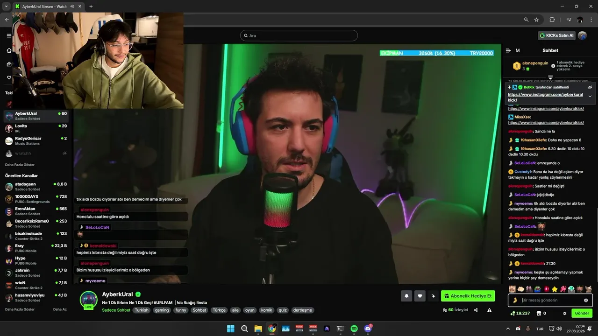This screenshot has width=598, height=336.
Task: Click Daha Az to show fewer channels
Action: click(x=60, y=309)
